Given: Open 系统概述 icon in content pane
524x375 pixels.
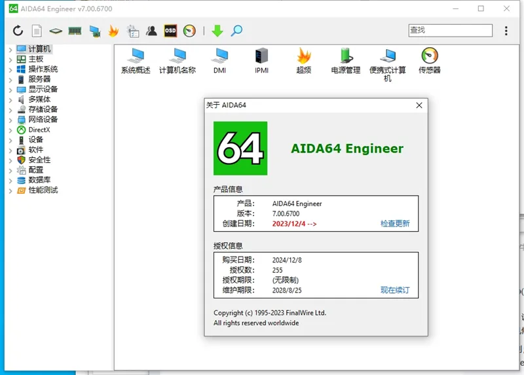Looking at the screenshot, I should tap(136, 61).
